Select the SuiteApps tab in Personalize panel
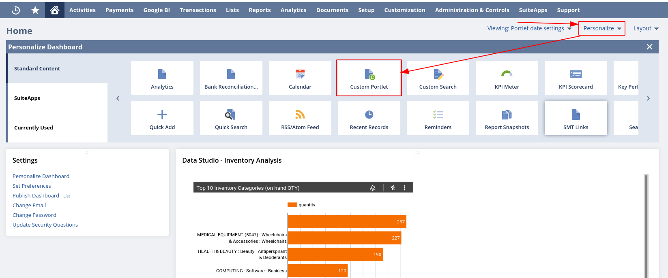This screenshot has width=668, height=278. click(58, 98)
